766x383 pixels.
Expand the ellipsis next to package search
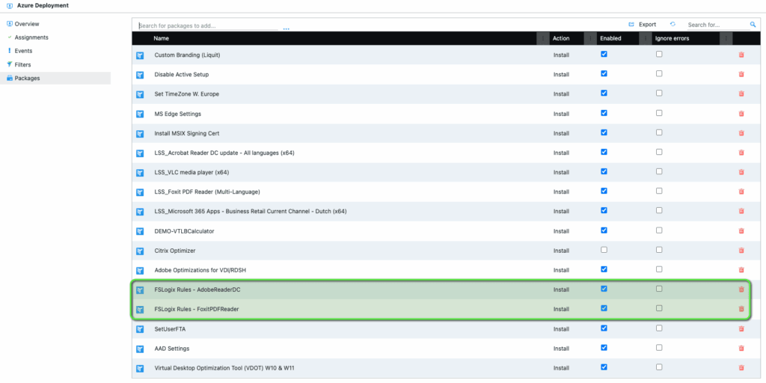(287, 28)
